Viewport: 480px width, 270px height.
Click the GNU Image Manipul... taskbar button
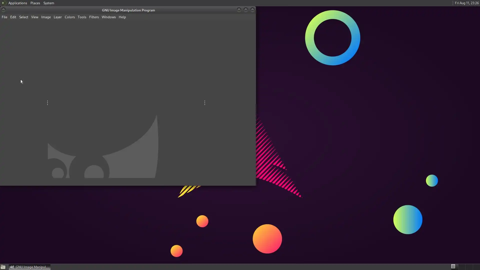[30, 267]
